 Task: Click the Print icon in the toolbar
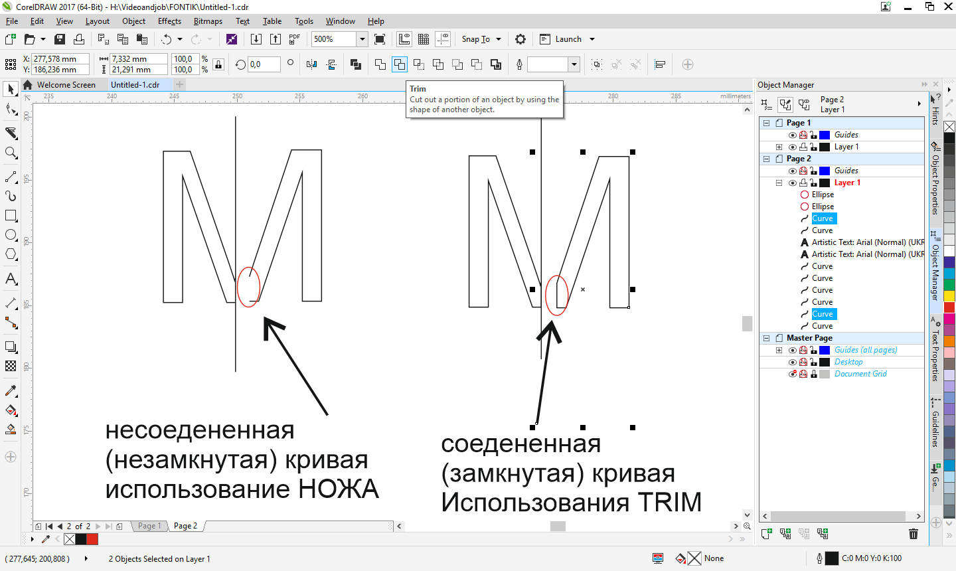pos(79,39)
